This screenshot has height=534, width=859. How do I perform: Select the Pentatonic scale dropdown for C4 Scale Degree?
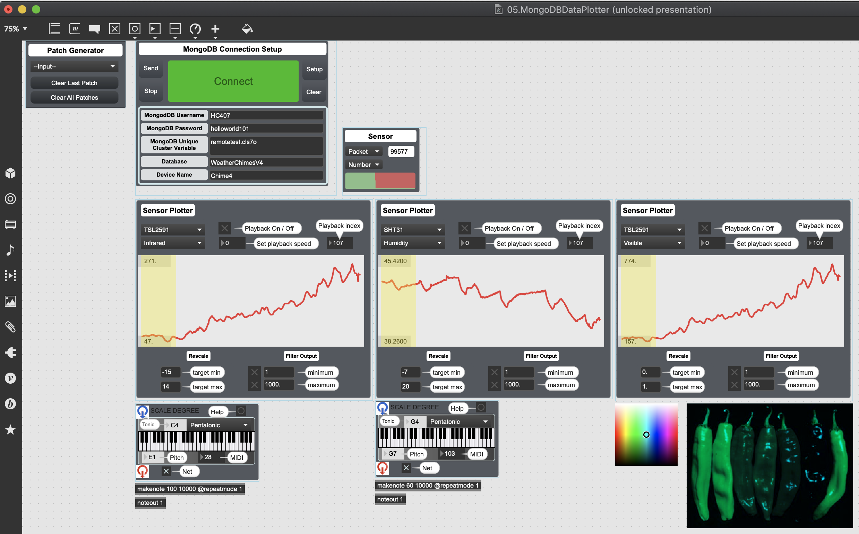(x=218, y=424)
